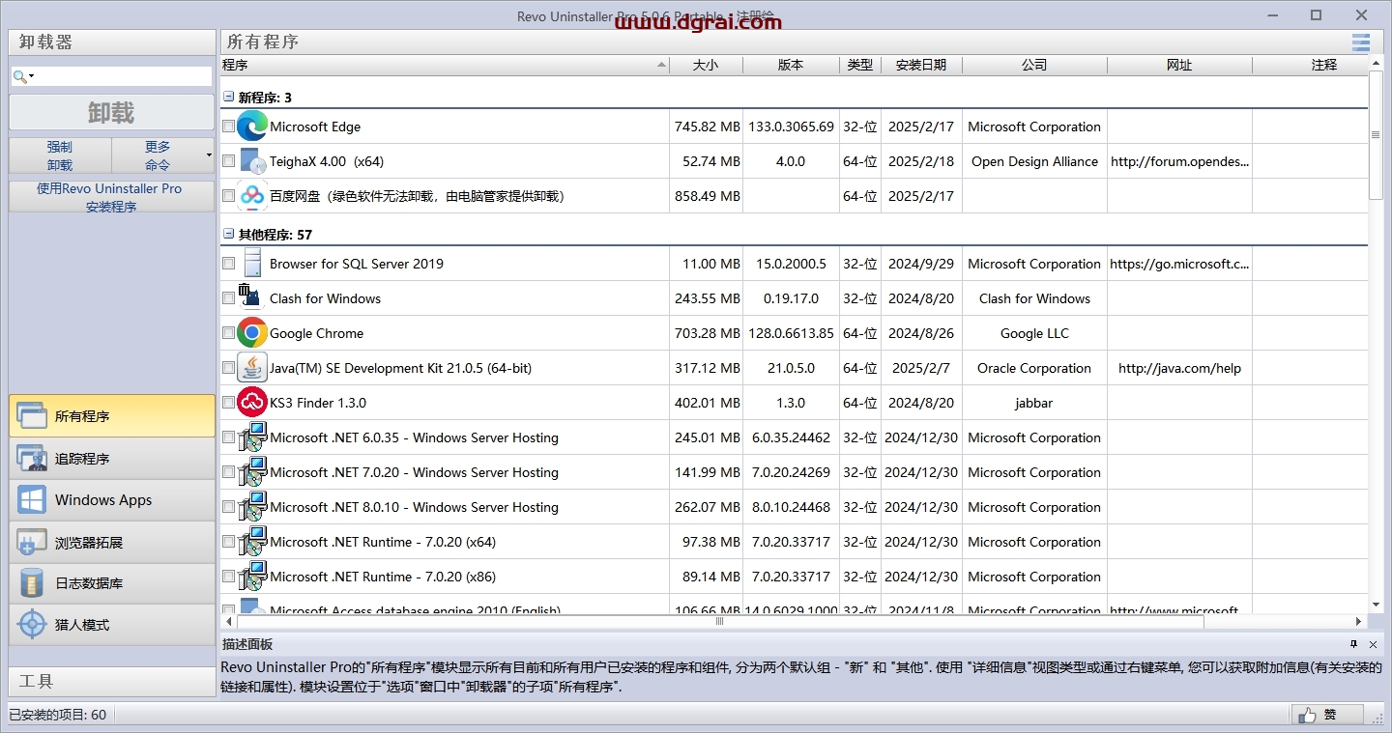The width and height of the screenshot is (1392, 733).
Task: Click inside the search input field
Action: point(123,76)
